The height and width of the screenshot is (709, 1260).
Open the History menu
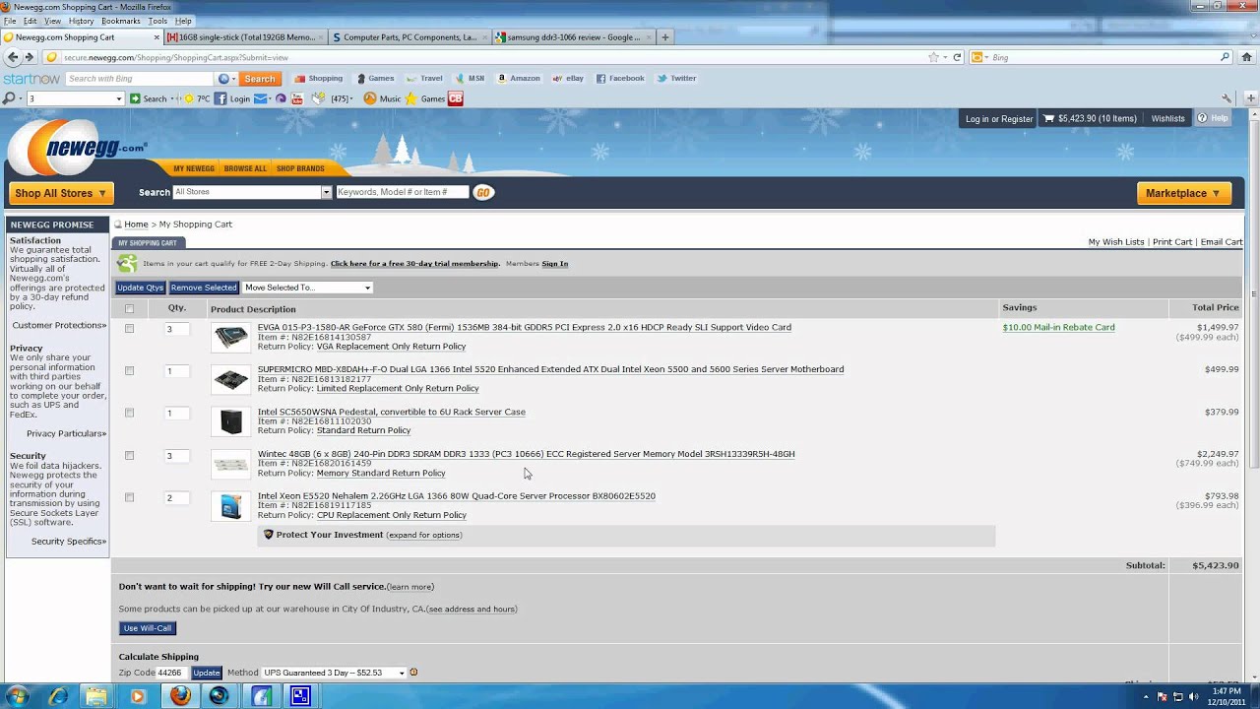[82, 21]
